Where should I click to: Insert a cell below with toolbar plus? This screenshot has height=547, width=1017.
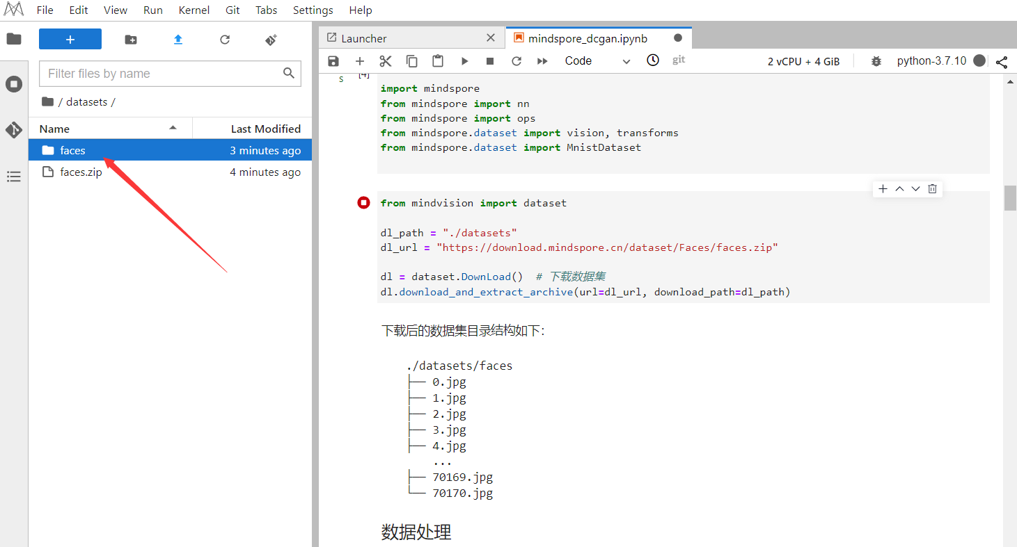point(360,61)
